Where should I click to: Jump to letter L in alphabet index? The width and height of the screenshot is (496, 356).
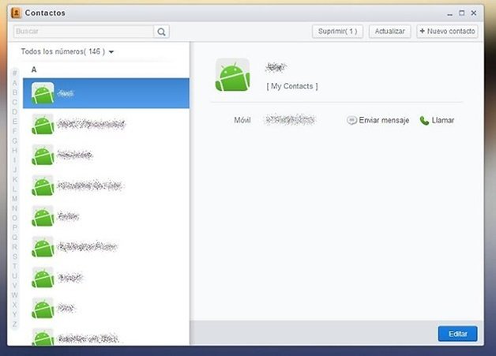click(14, 189)
